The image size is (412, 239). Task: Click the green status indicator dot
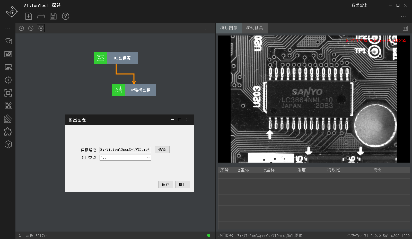pyautogui.click(x=209, y=235)
